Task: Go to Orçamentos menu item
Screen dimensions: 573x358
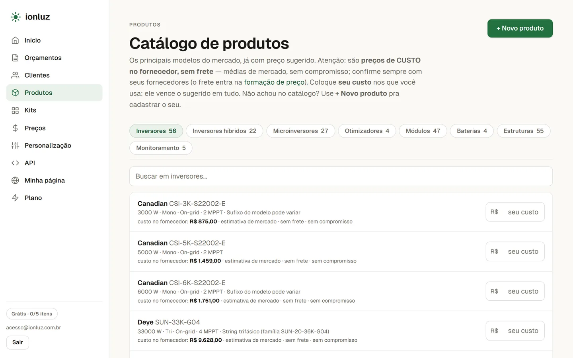Action: tap(54, 58)
